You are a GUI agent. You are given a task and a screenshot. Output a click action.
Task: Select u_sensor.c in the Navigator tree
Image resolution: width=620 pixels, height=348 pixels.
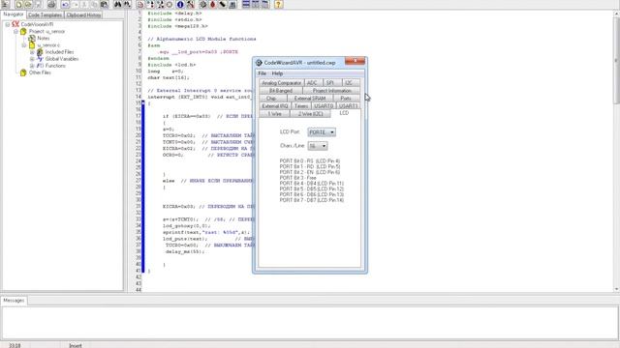pos(48,45)
